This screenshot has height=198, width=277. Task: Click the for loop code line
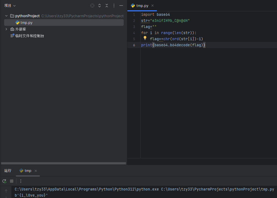[x=169, y=33]
